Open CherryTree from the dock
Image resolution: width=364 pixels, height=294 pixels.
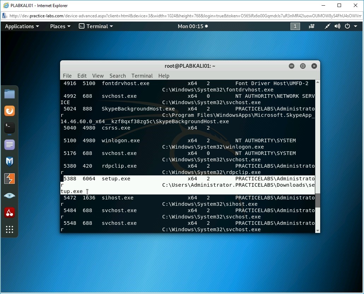[10, 212]
